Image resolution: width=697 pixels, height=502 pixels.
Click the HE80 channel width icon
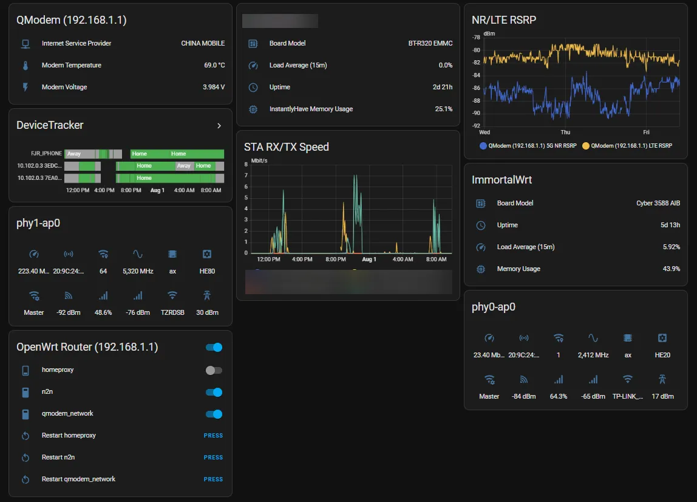pyautogui.click(x=207, y=254)
